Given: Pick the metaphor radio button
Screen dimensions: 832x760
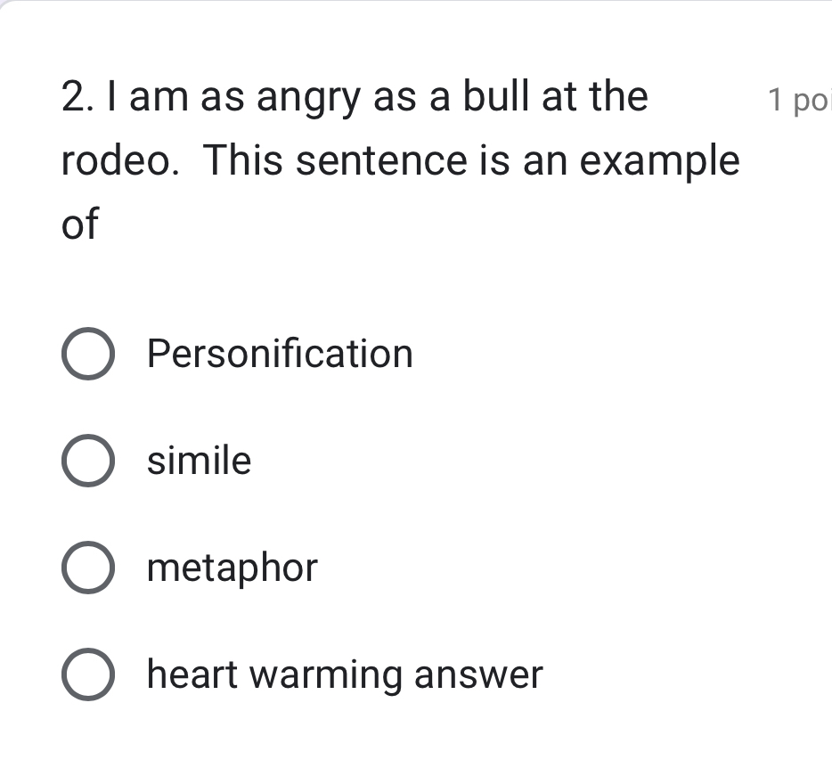Looking at the screenshot, I should [88, 568].
